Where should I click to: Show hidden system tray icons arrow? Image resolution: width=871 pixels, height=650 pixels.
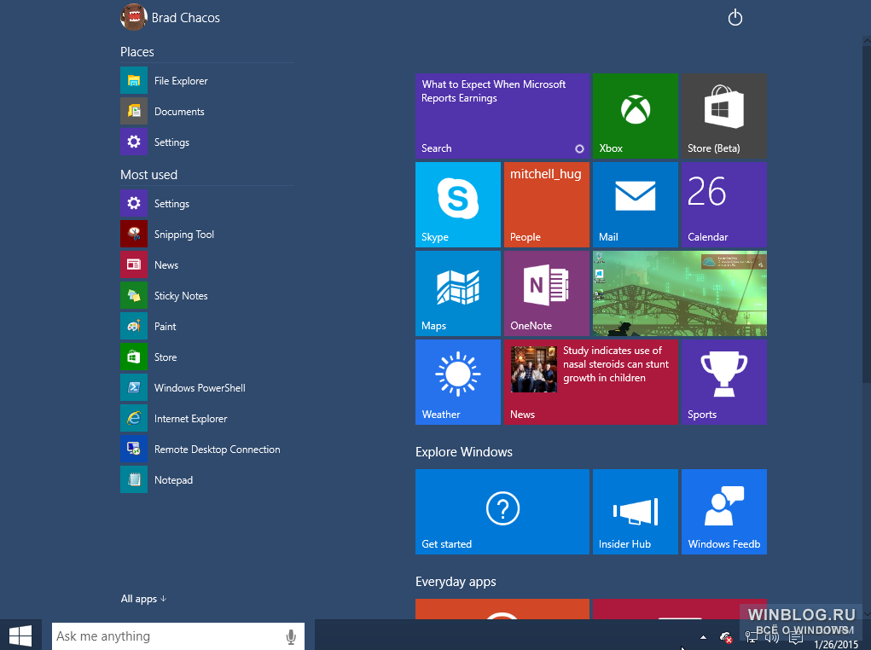coord(703,637)
